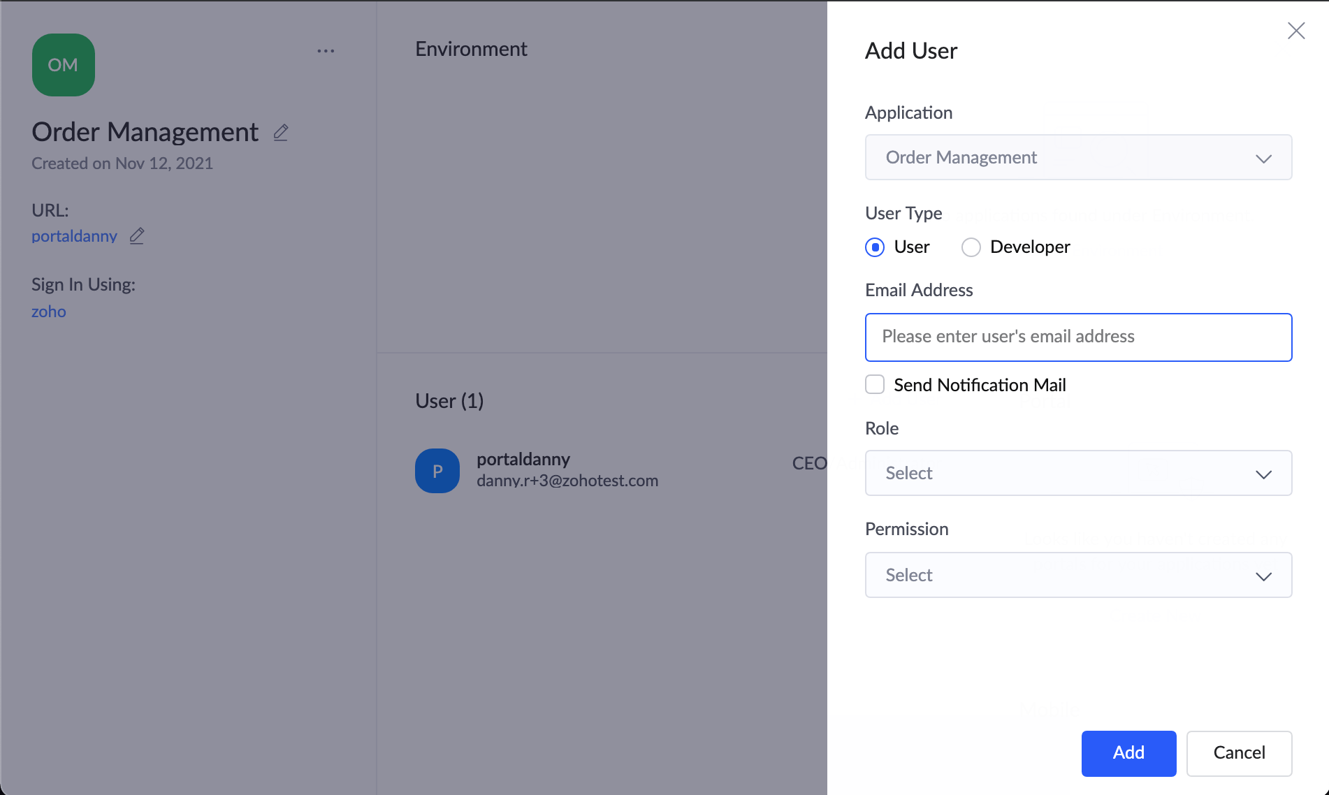
Task: Select the User radio button
Action: (875, 247)
